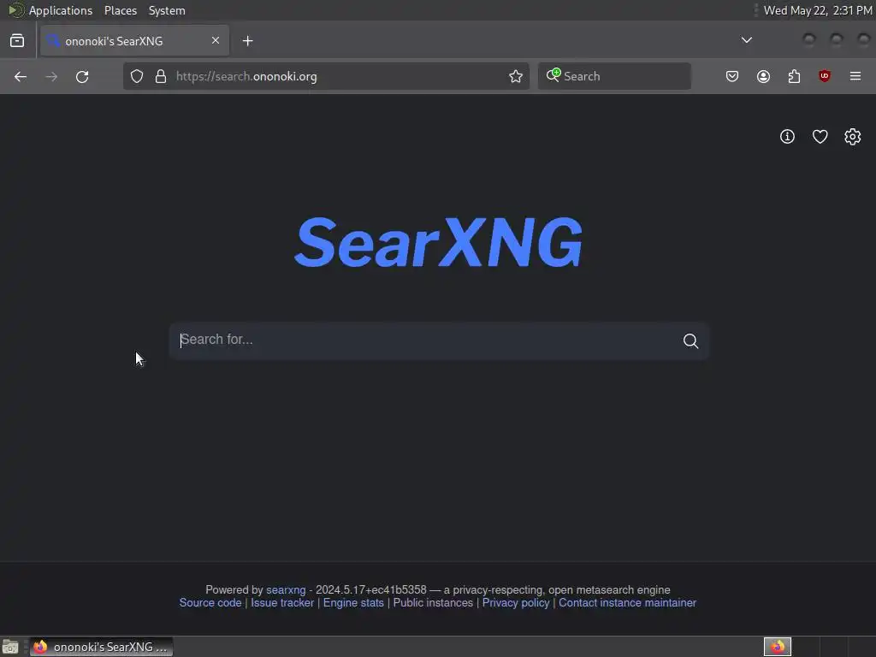Open the Places menu
Image resolution: width=876 pixels, height=657 pixels.
121,10
